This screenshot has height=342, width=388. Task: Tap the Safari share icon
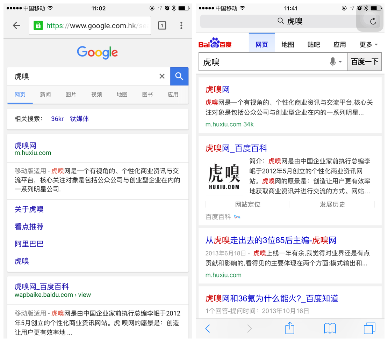coord(289,328)
